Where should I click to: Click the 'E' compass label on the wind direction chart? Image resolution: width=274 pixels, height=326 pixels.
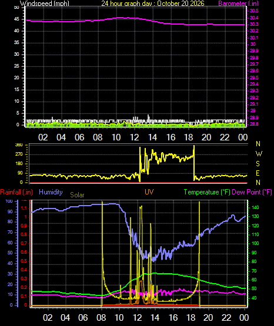258,173
